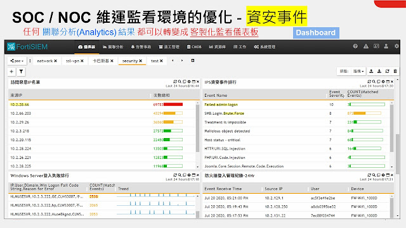Image resolution: width=406 pixels, height=228 pixels.
Task: Open settings gear of firewall login 24Hr widget
Action: (x=383, y=175)
